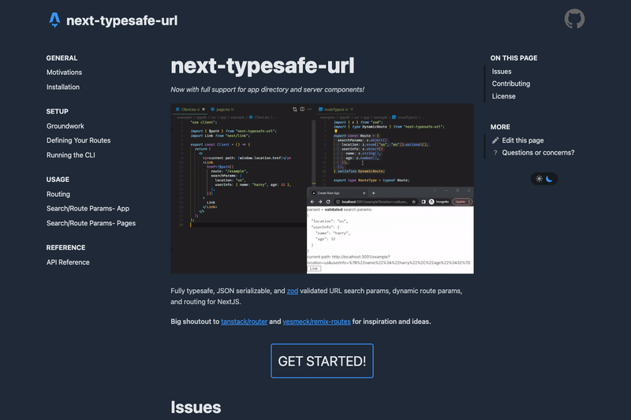Click the code demo screenshot image
This screenshot has width=631, height=420.
click(322, 188)
